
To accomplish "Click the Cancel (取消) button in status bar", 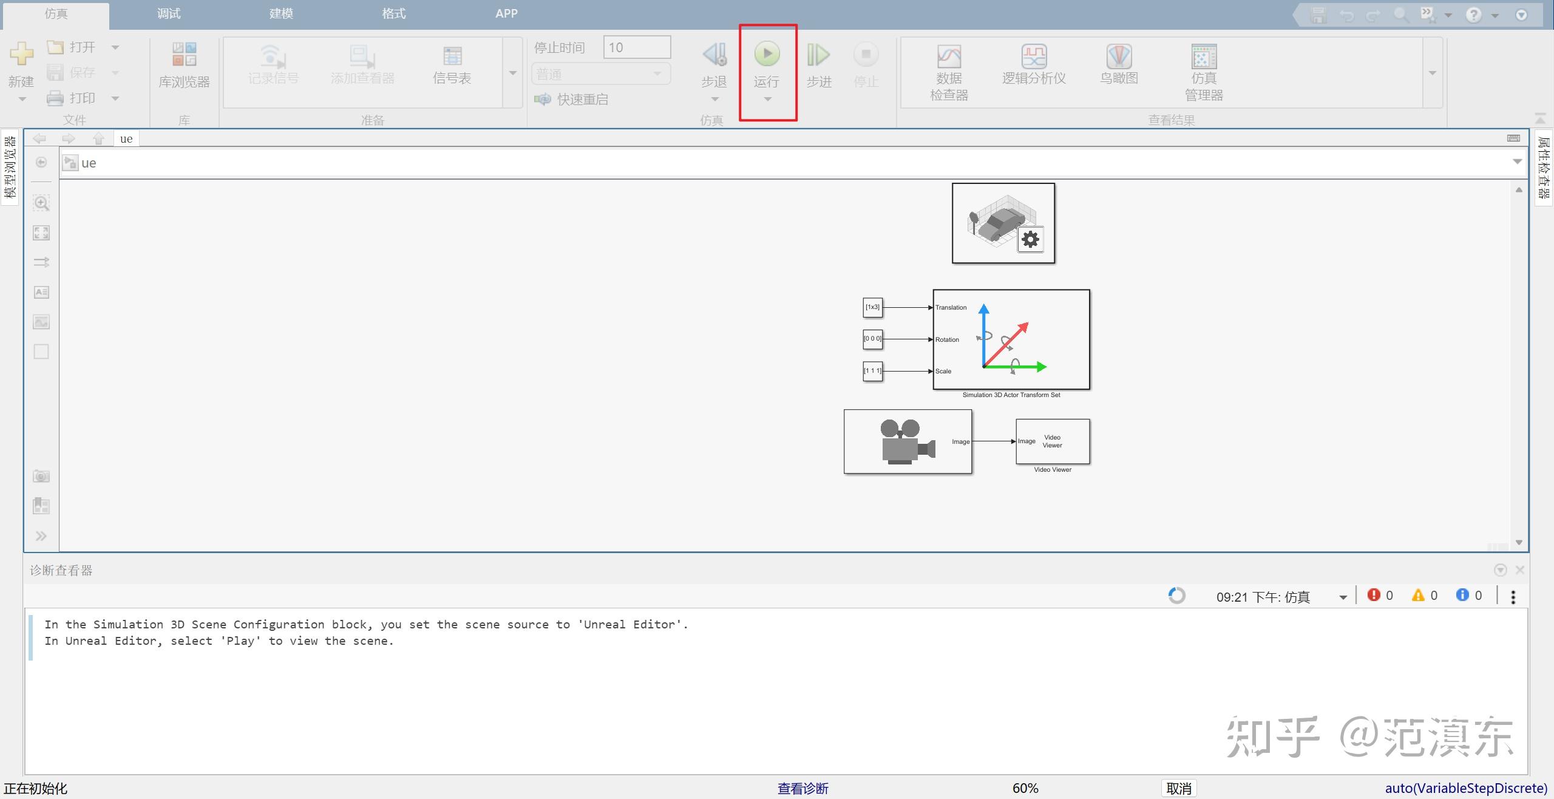I will [x=1178, y=788].
